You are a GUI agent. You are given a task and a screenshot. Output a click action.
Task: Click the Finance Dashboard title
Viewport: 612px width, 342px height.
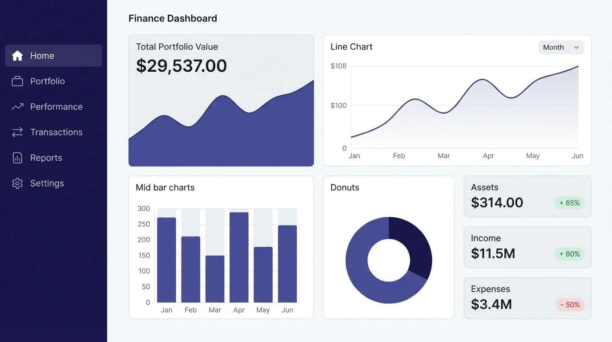[173, 18]
